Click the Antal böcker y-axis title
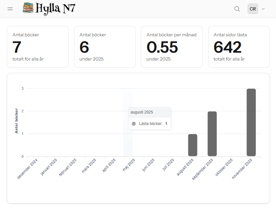The image size is (276, 215). point(17,121)
